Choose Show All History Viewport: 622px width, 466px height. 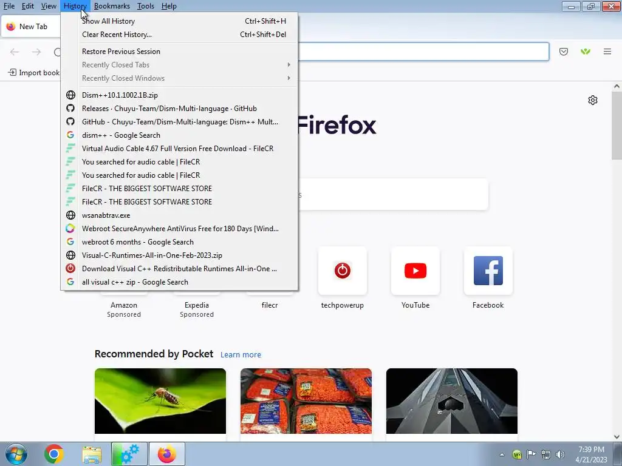click(x=179, y=21)
